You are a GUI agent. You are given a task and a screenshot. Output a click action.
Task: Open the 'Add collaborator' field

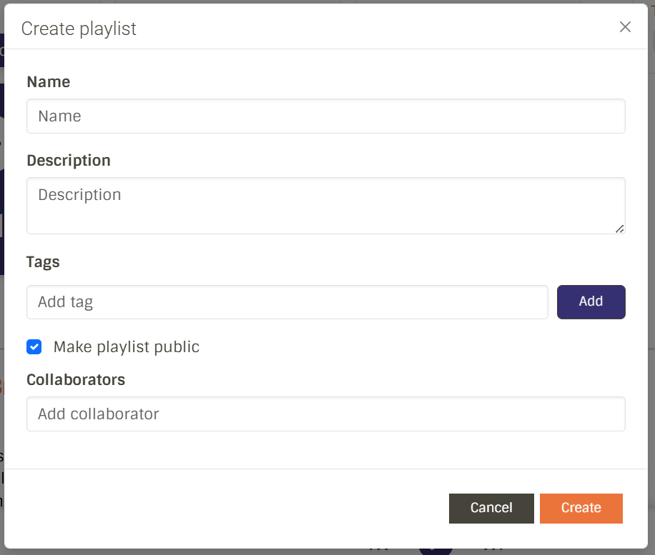325,414
